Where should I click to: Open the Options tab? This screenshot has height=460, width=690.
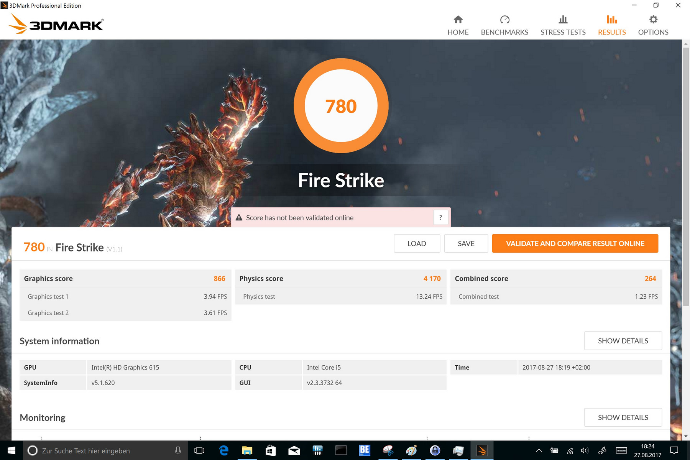click(x=653, y=26)
